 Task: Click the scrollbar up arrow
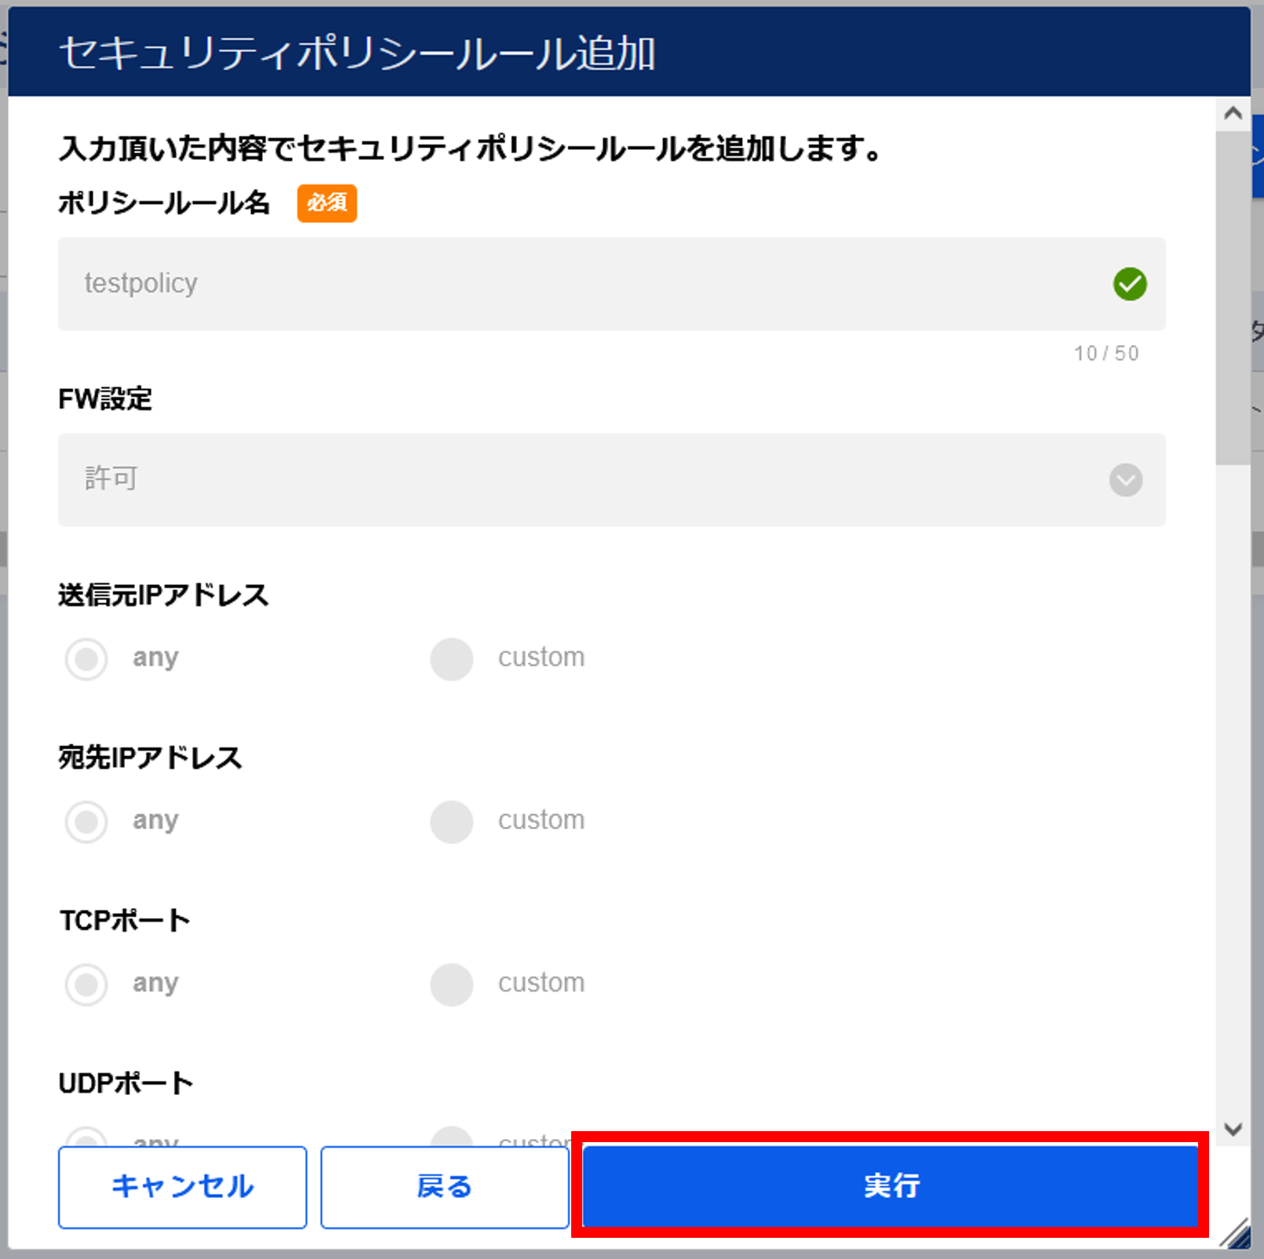1233,114
